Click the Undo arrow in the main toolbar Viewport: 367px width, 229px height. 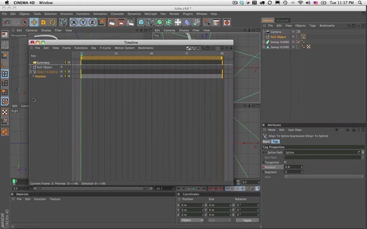(x=7, y=23)
